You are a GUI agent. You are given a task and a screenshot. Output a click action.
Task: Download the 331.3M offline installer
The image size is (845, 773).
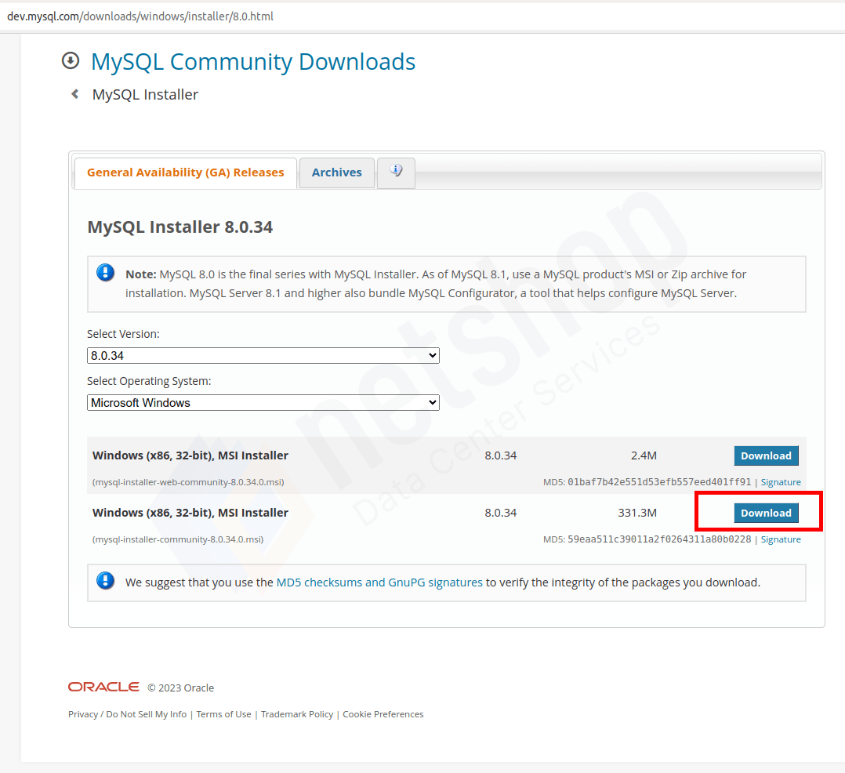[x=766, y=513]
